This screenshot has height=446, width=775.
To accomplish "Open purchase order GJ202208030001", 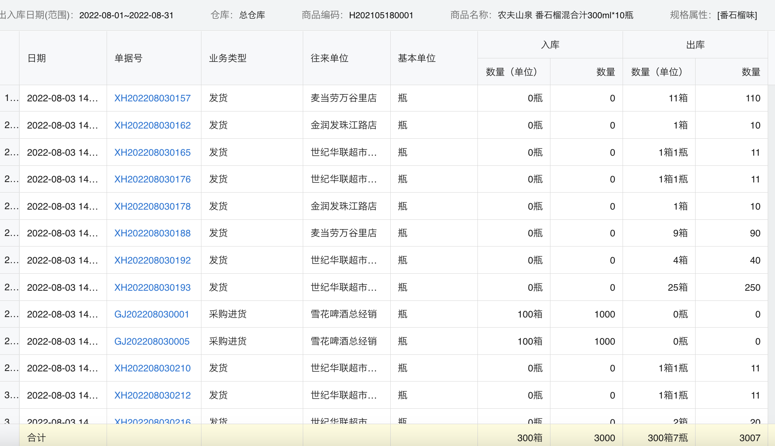I will (152, 314).
